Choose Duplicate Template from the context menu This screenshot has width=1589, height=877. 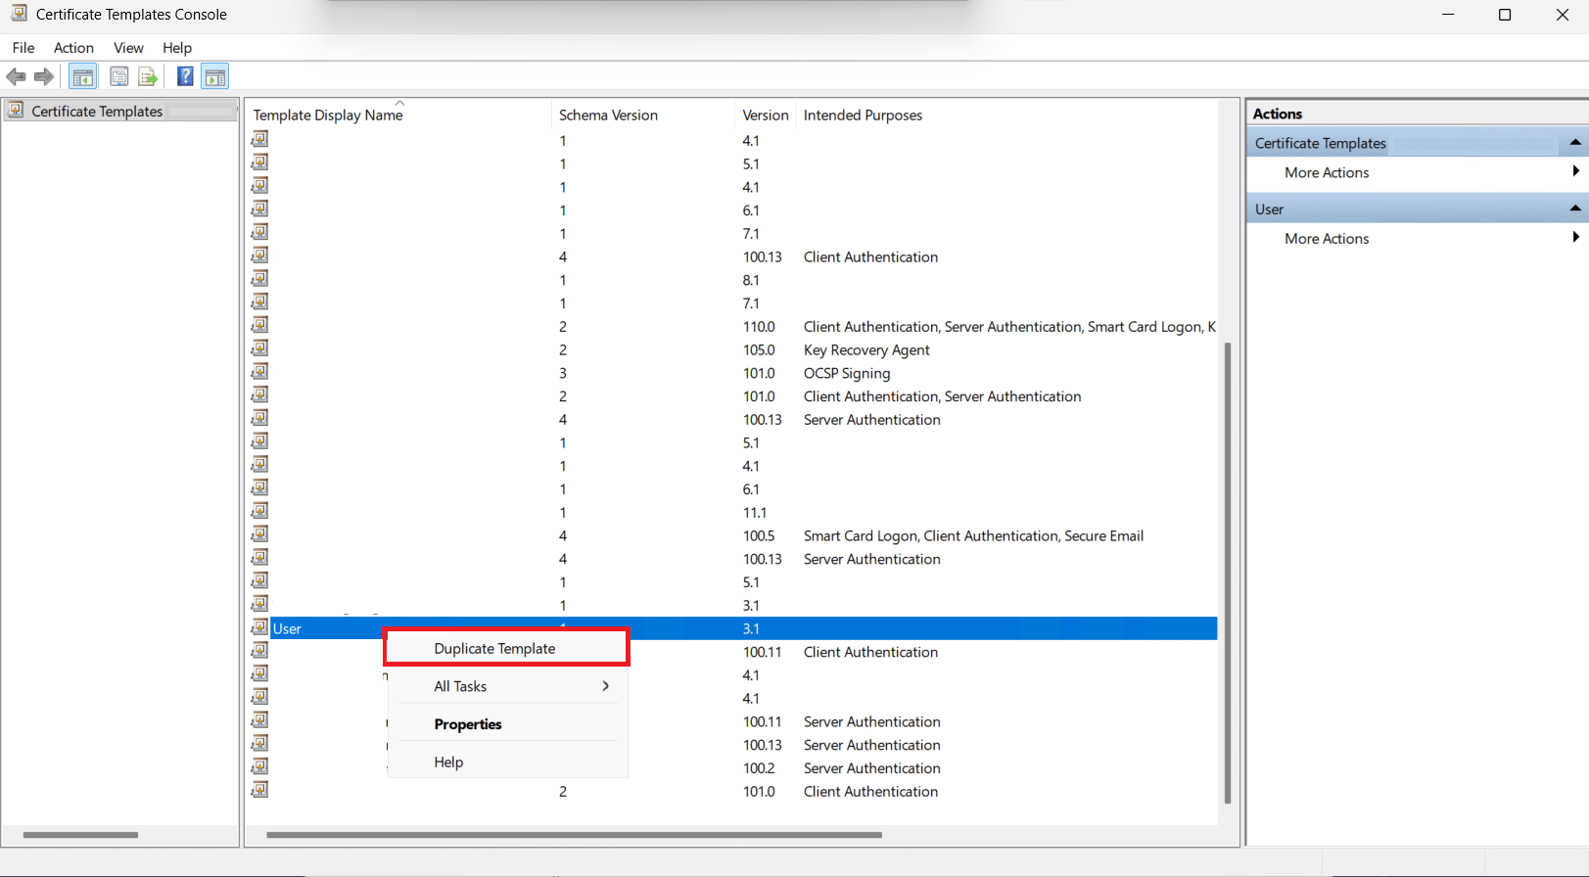(494, 648)
